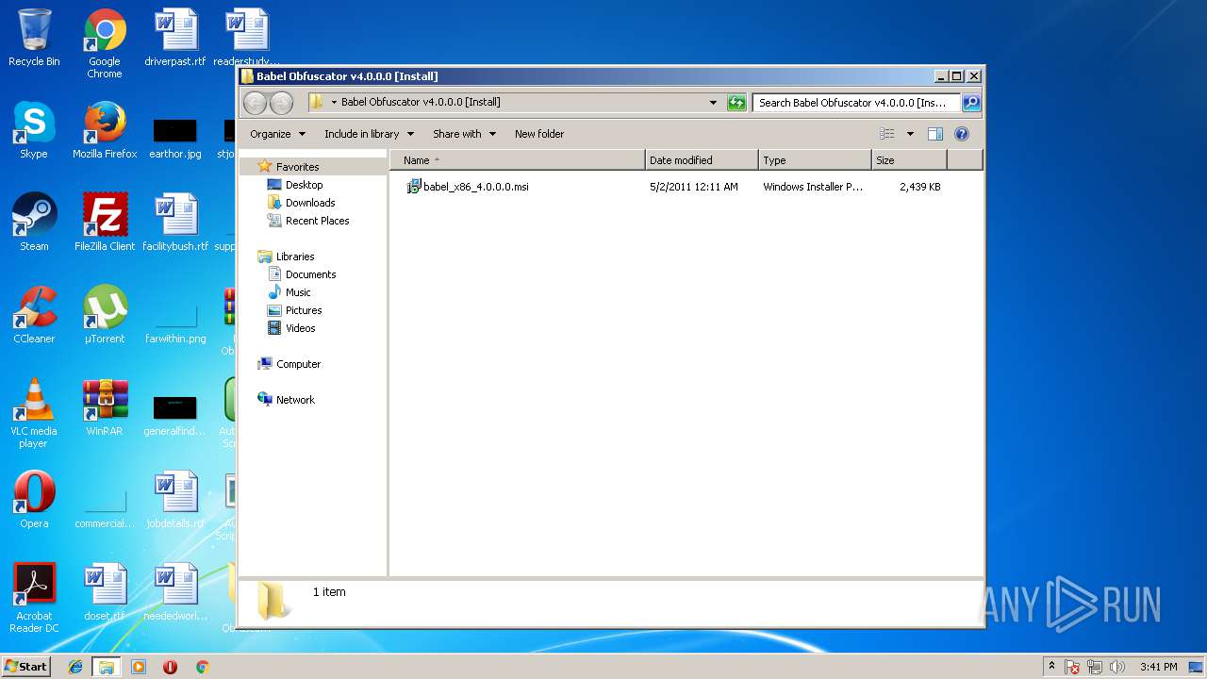Image resolution: width=1207 pixels, height=679 pixels.
Task: Sort by the Date modified column
Action: (x=702, y=160)
